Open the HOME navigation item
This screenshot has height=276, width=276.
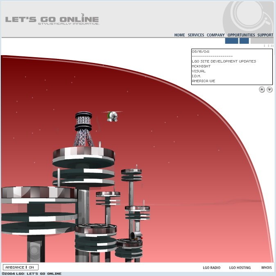179,35
